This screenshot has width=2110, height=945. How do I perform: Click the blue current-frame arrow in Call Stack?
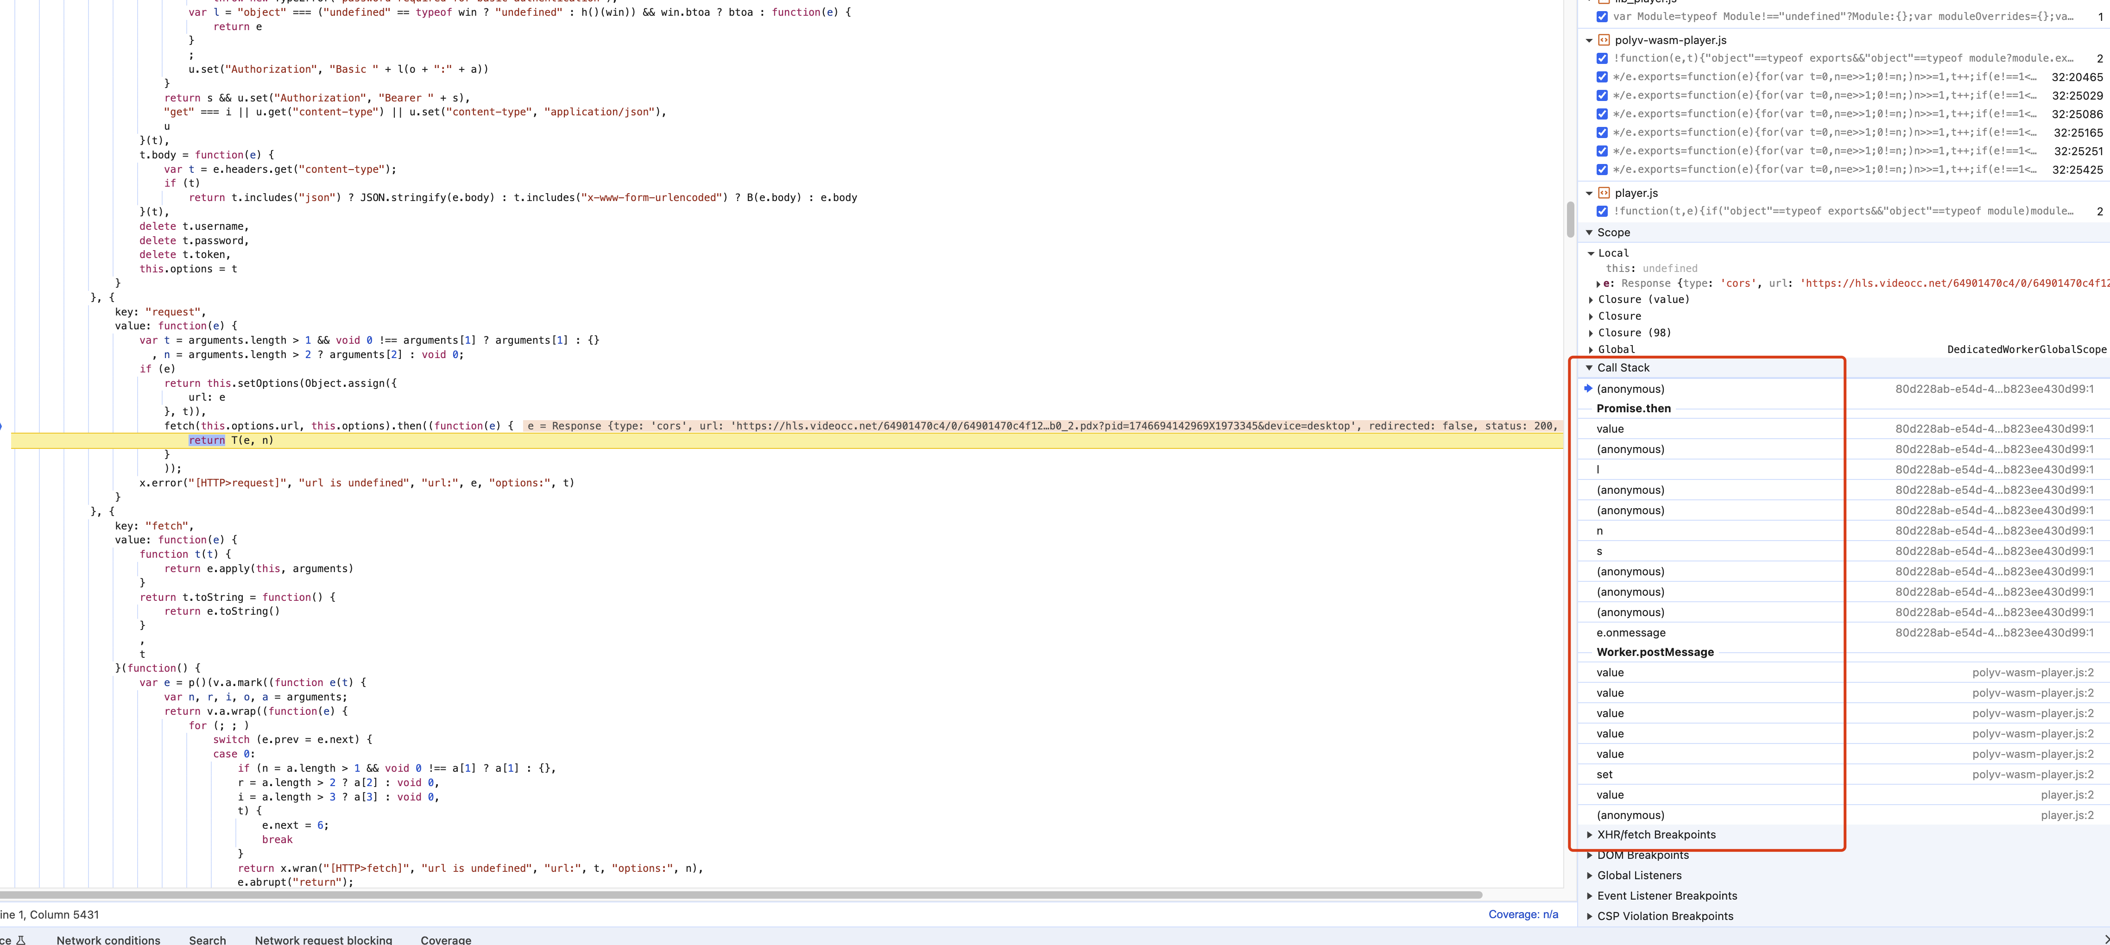coord(1587,388)
